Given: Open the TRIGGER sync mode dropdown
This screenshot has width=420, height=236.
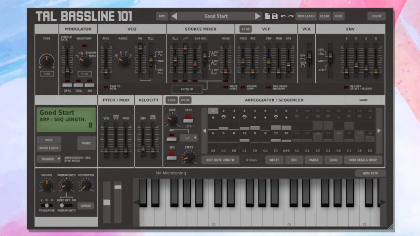Looking at the screenshot, I should (x=49, y=159).
